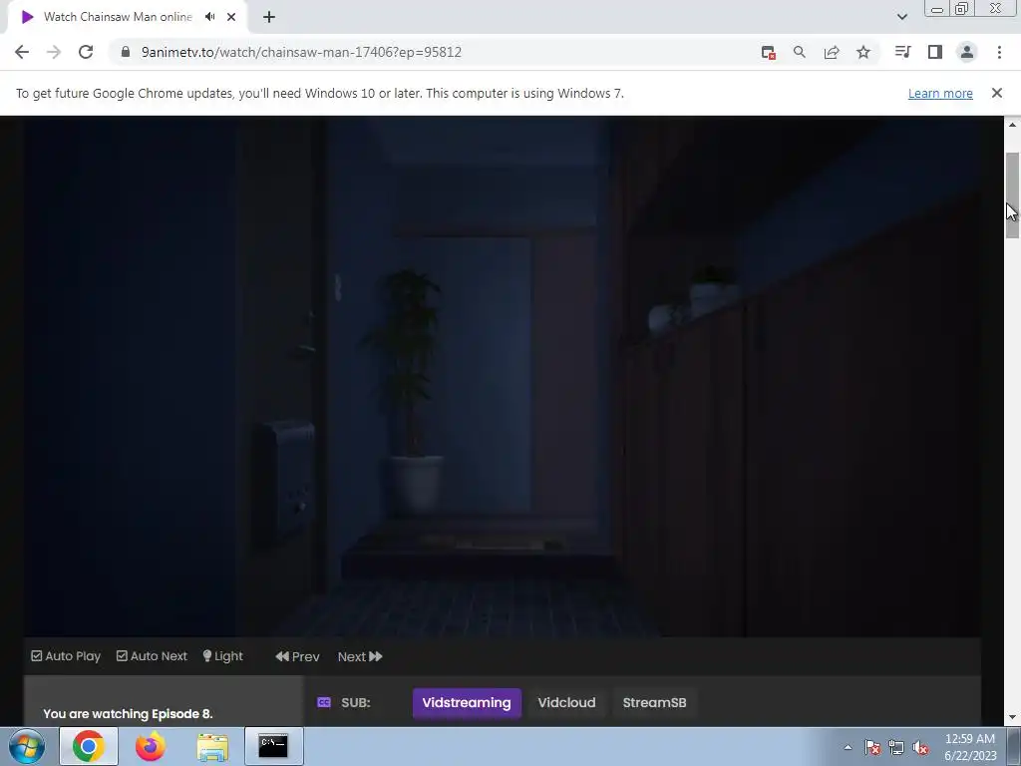Toggle the Auto Play checkbox
This screenshot has height=766, width=1021.
(x=66, y=656)
